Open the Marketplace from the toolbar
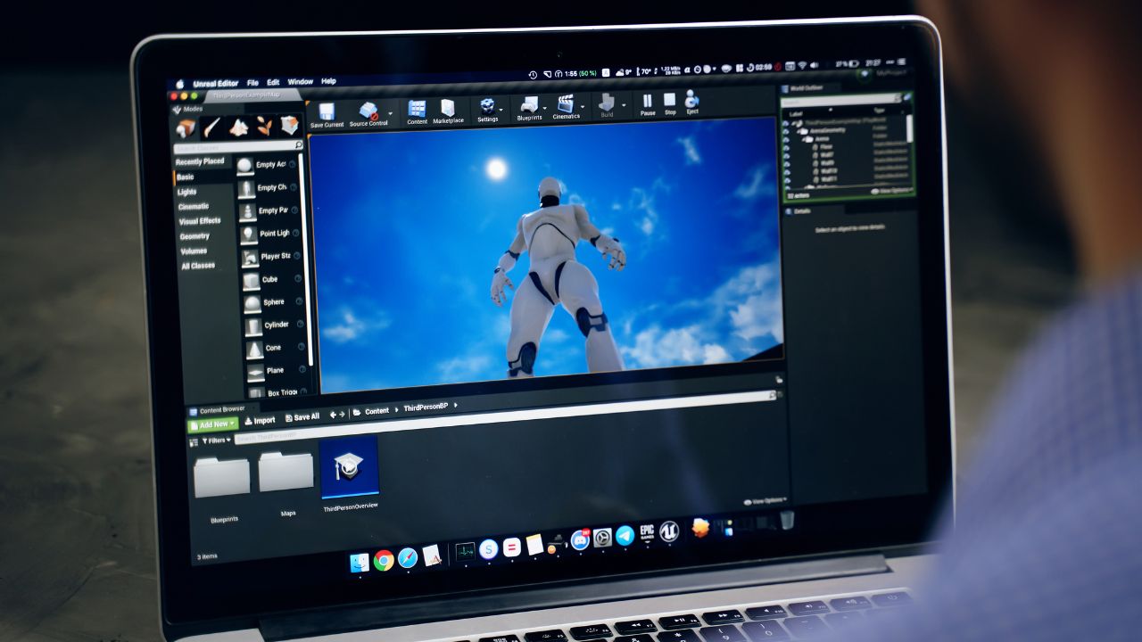The image size is (1142, 642). [448, 110]
